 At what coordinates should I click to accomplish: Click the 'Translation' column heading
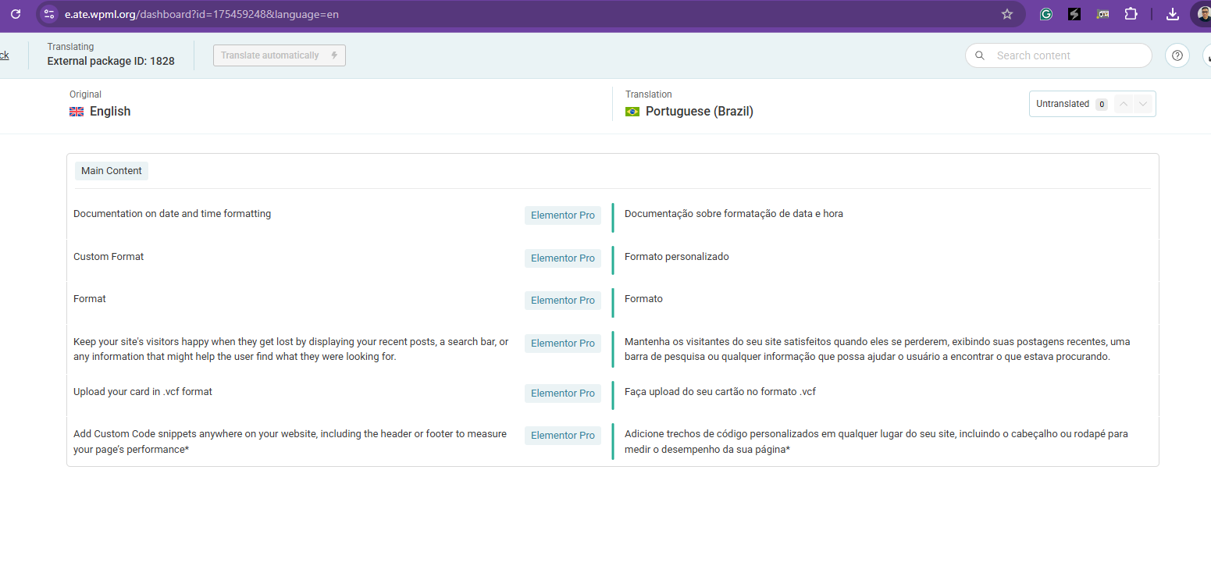tap(649, 94)
